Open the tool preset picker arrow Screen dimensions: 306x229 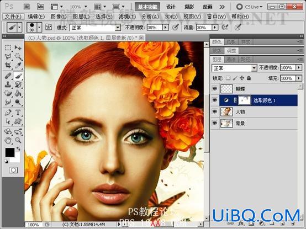tap(19, 27)
